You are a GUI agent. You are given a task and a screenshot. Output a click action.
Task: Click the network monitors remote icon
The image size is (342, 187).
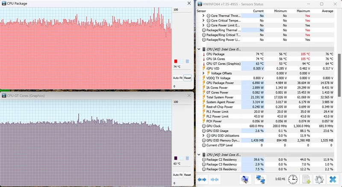point(260,179)
